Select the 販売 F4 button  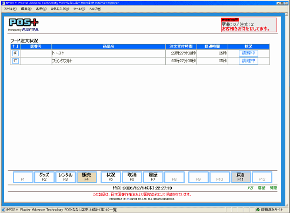86,177
